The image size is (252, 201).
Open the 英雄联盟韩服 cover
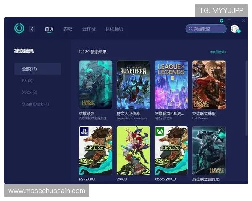pos(209,85)
